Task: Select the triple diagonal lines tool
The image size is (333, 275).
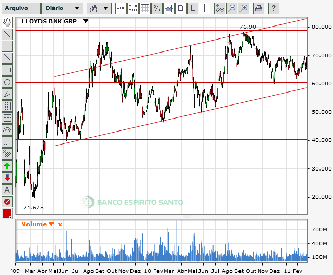Action: [7, 142]
